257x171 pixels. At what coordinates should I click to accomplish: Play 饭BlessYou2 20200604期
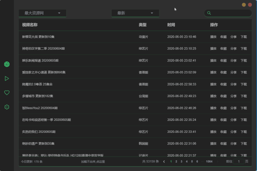pyautogui.click(x=213, y=108)
